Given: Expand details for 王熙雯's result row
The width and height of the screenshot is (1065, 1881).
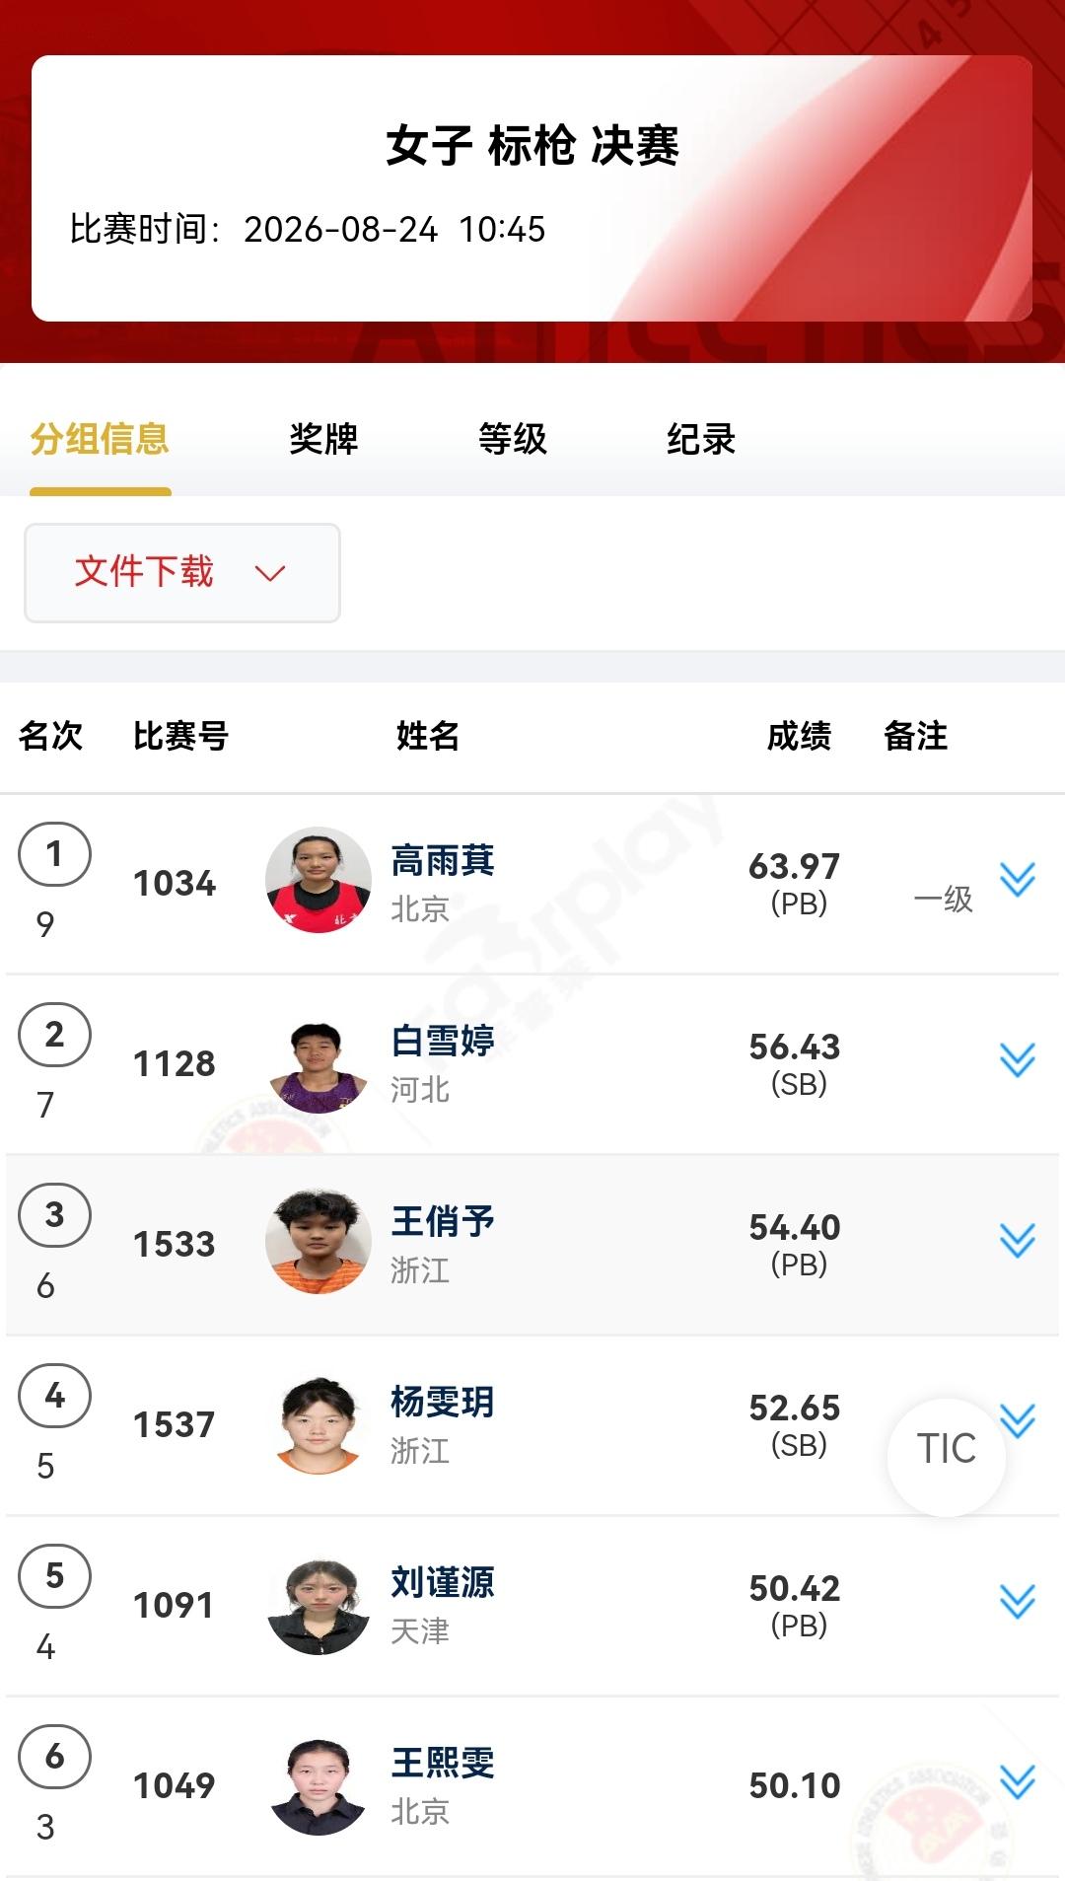Looking at the screenshot, I should (x=1017, y=1781).
